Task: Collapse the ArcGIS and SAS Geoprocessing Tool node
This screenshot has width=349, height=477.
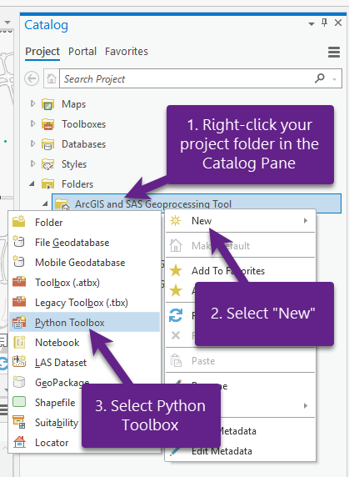Action: coord(45,203)
